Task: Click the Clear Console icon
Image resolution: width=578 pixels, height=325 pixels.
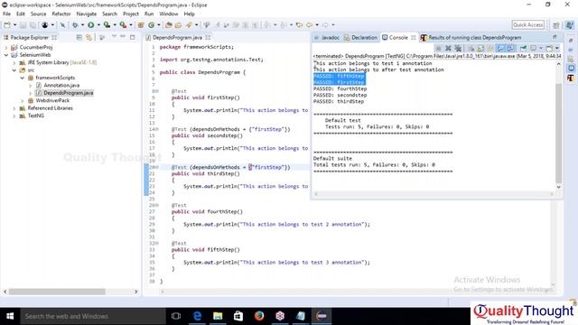Action: click(471, 48)
